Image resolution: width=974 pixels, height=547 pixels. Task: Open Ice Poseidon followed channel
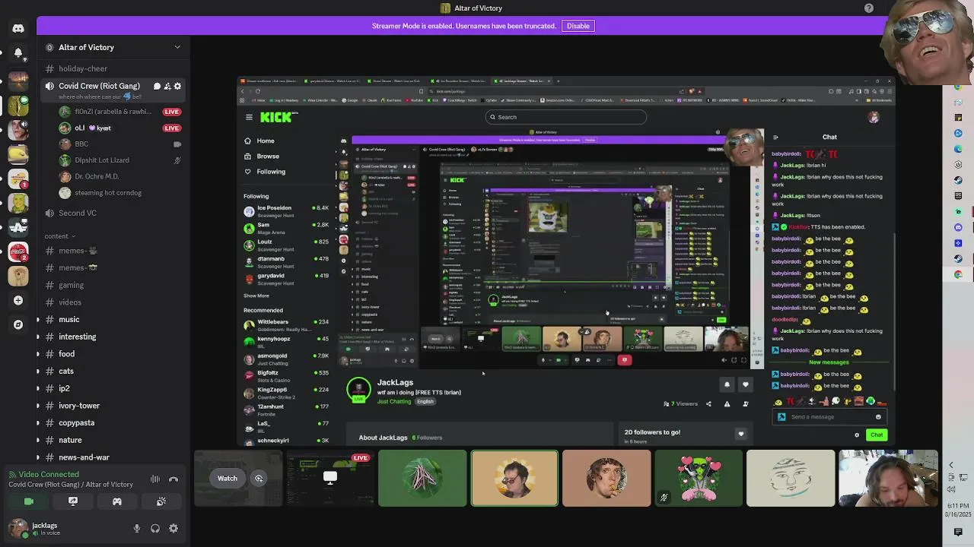[x=286, y=210]
